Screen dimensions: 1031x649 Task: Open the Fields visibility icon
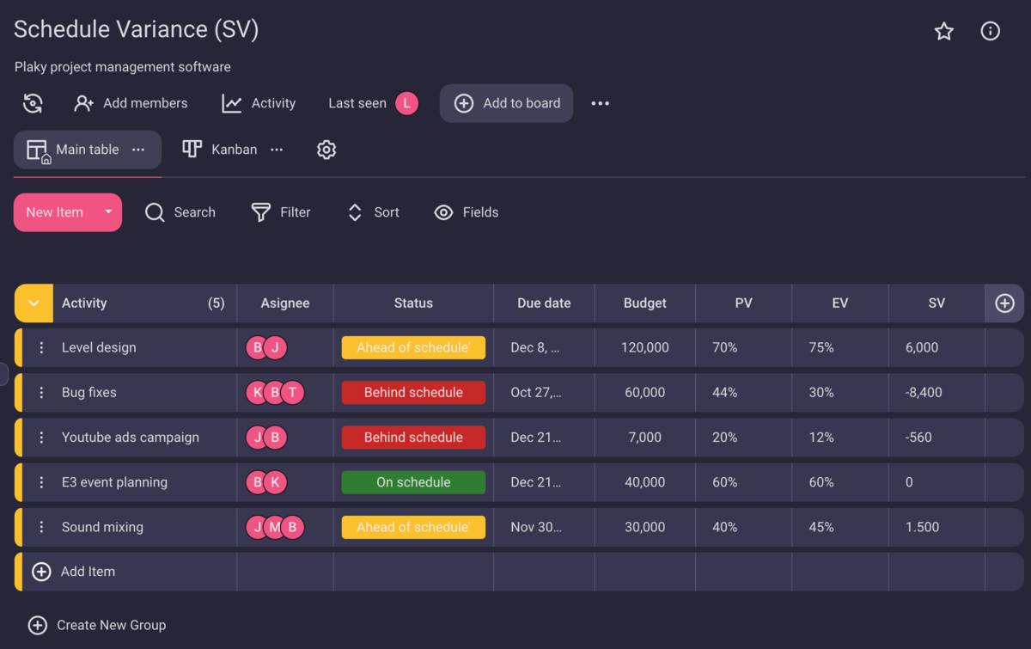coord(443,212)
